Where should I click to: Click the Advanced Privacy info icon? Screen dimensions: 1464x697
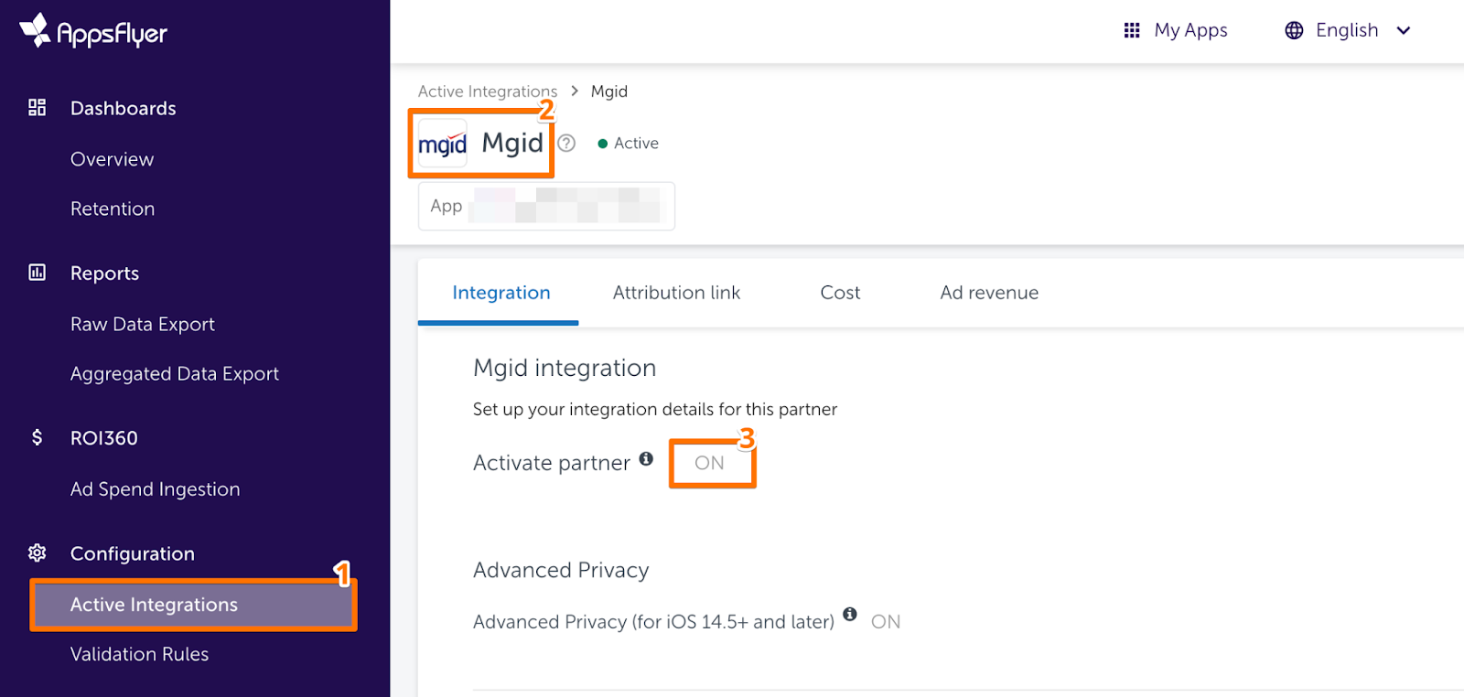tap(850, 614)
